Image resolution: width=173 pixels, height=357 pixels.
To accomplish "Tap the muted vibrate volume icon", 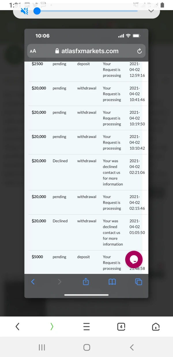I will coord(25,11).
